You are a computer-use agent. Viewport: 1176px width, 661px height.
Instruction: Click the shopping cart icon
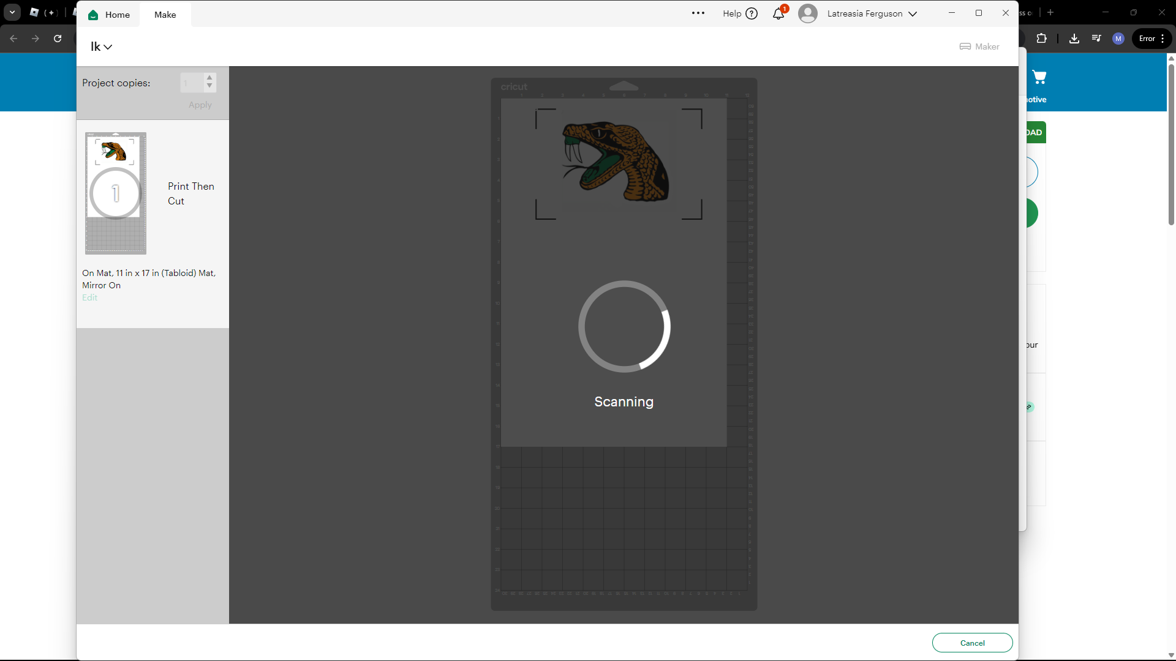(1039, 77)
